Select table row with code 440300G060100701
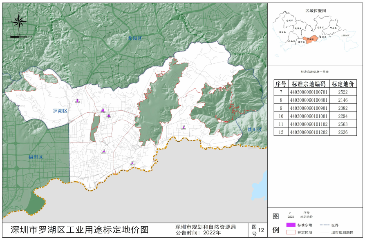365x243 pixels. point(314,93)
